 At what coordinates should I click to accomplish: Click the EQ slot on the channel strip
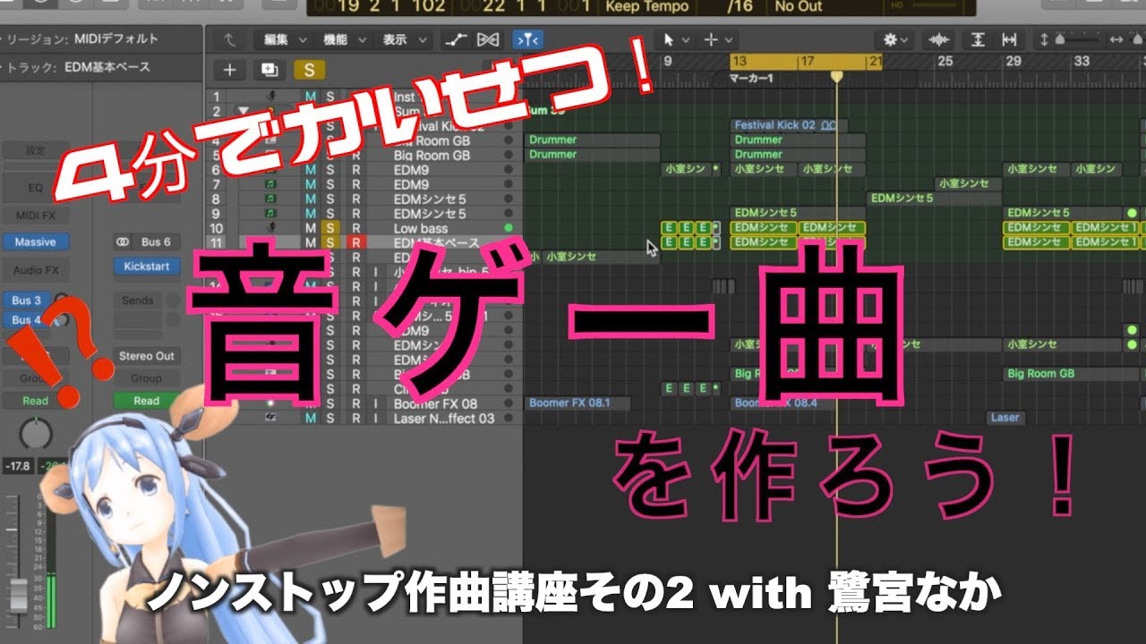pyautogui.click(x=36, y=189)
